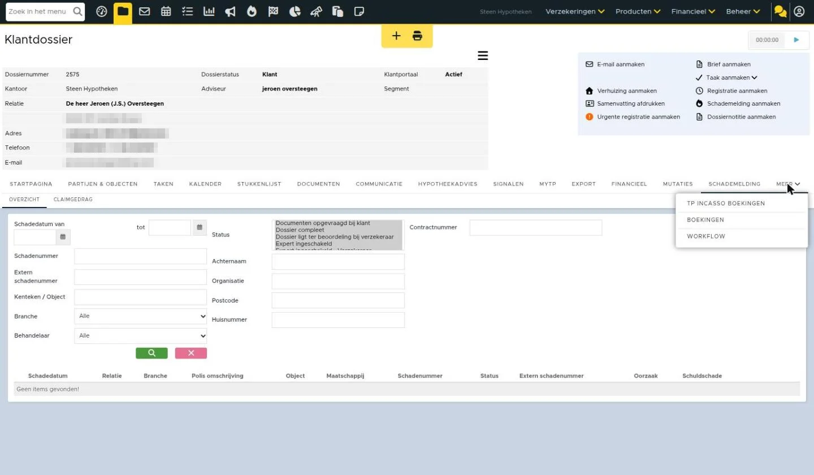Switch to the Hypotheekadvies tab

(x=448, y=184)
